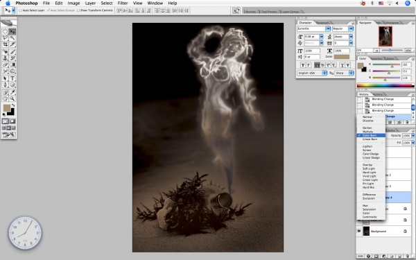
Task: Select the Crop tool
Action: (x=5, y=44)
